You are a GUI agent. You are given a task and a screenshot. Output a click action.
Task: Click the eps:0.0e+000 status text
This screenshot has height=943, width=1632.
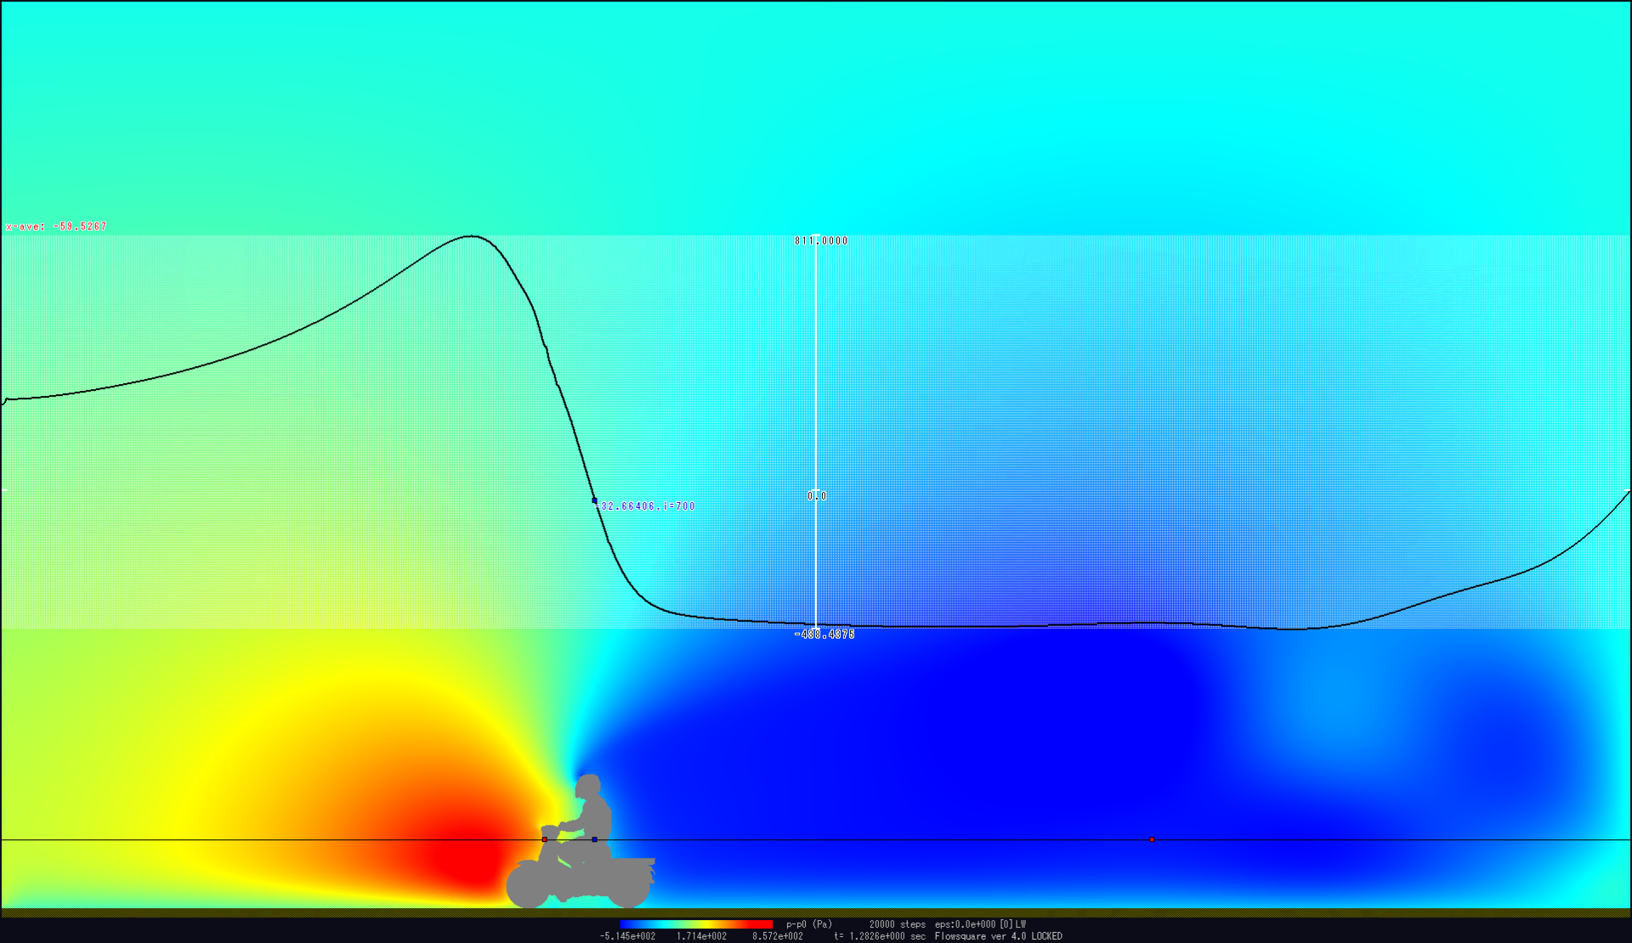click(965, 924)
